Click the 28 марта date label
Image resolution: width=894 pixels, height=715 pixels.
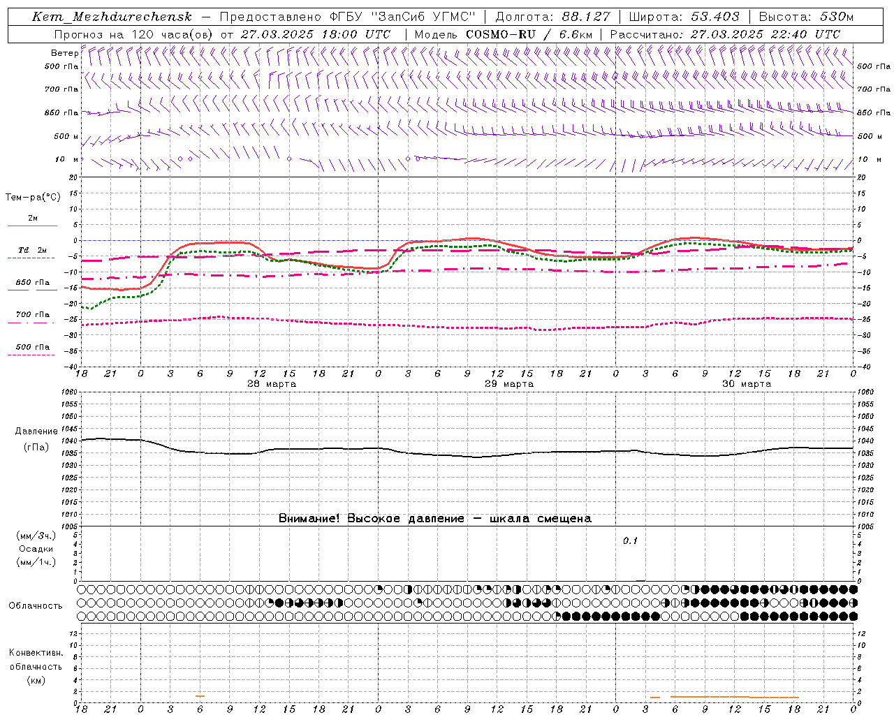pos(272,384)
